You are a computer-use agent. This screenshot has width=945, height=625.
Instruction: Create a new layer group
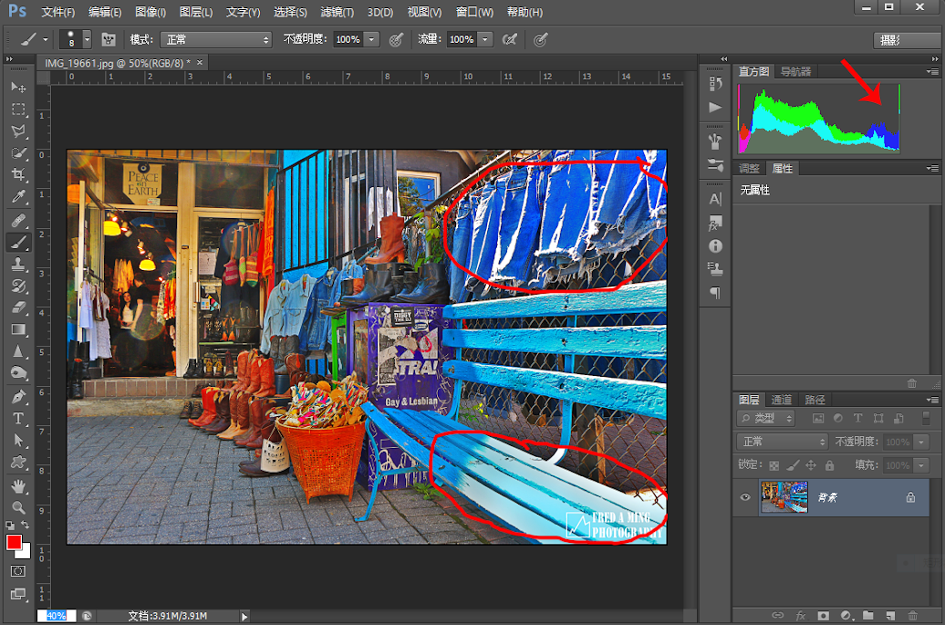click(867, 615)
